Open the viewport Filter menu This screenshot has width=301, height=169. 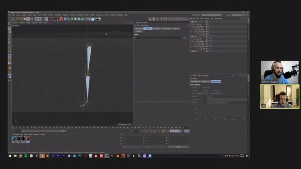(x=40, y=23)
